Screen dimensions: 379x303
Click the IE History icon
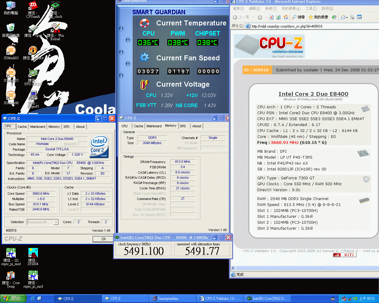point(334,17)
